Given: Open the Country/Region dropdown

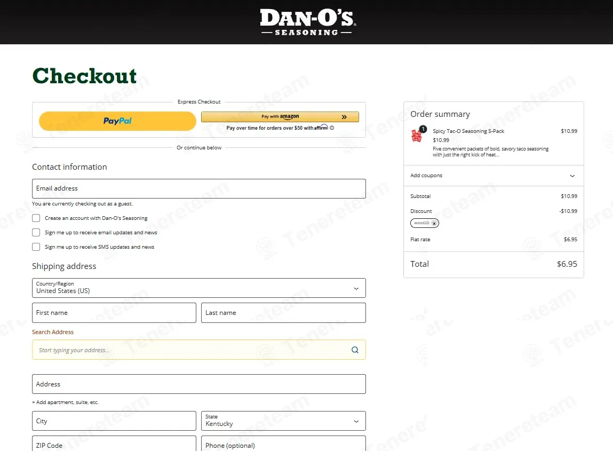Looking at the screenshot, I should [x=198, y=288].
